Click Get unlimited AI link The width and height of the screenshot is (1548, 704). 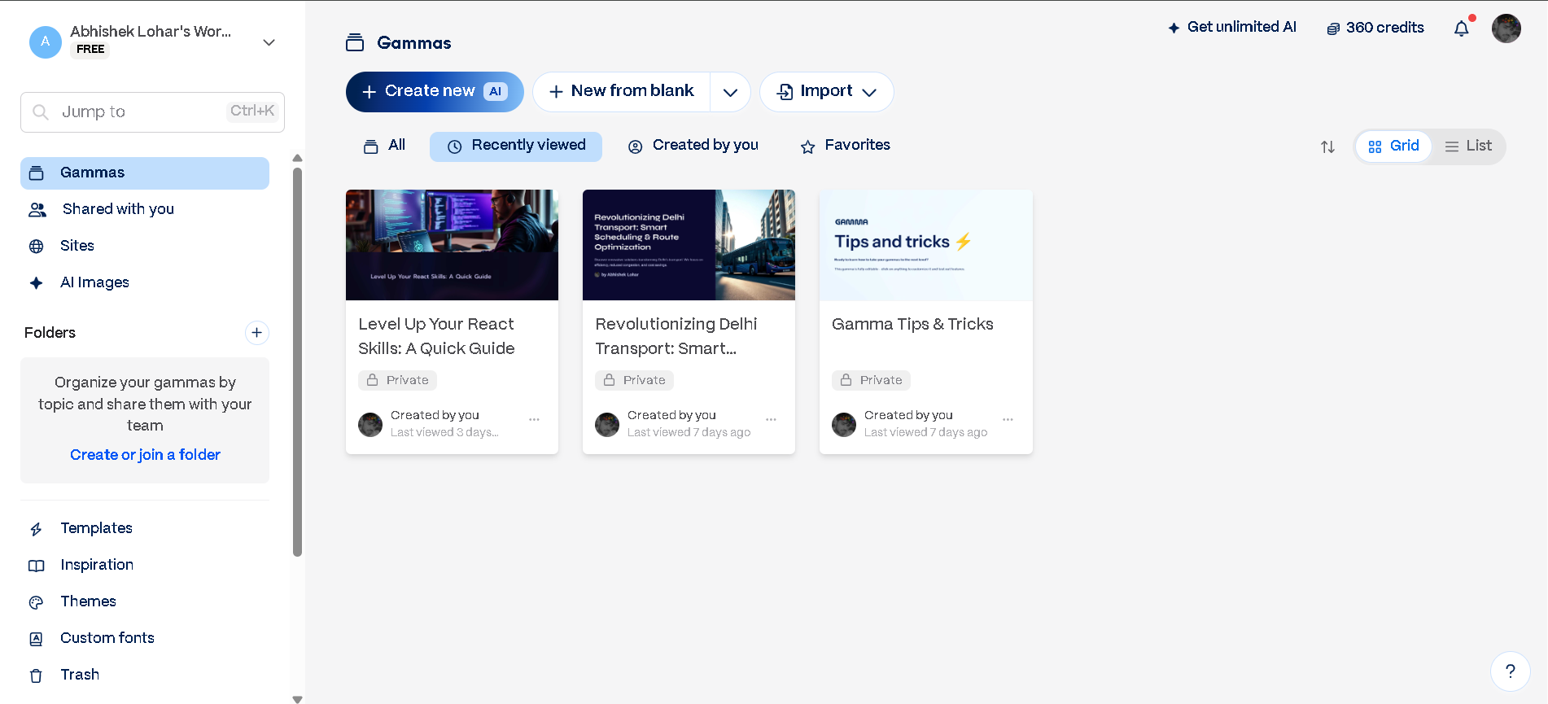[1232, 28]
